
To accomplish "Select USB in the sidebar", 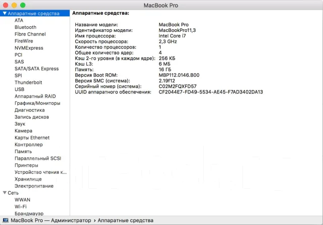I will 19,89.
